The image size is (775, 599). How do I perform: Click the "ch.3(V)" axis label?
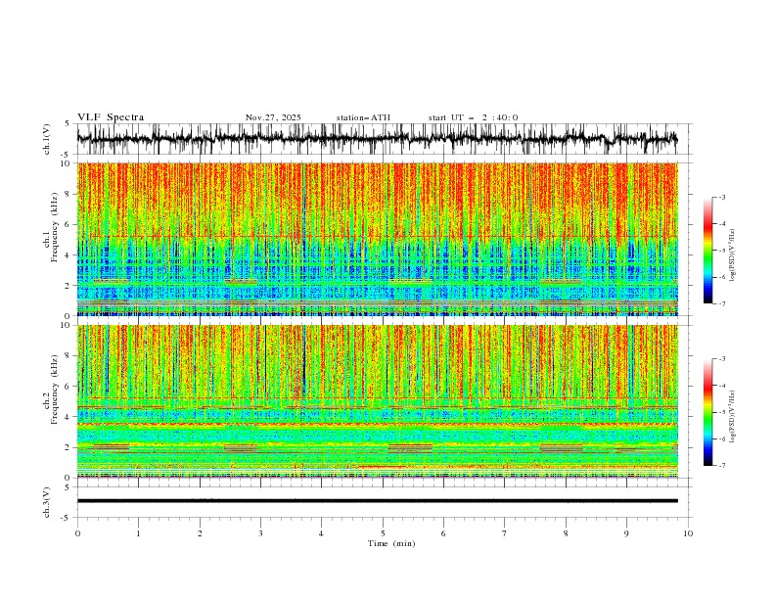(47, 502)
